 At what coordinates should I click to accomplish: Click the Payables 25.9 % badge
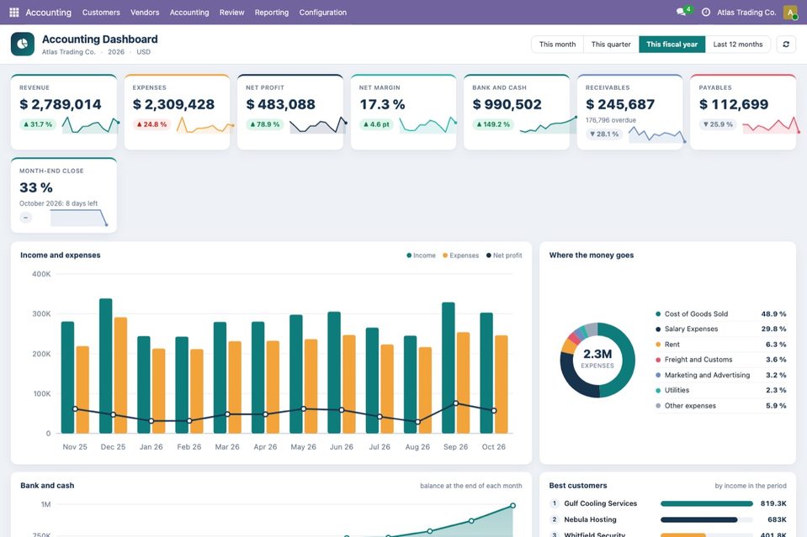(x=718, y=124)
